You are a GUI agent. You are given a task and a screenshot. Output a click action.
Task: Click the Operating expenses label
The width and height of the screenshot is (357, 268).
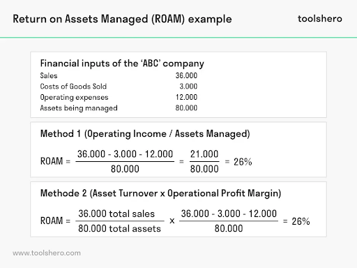tap(74, 97)
